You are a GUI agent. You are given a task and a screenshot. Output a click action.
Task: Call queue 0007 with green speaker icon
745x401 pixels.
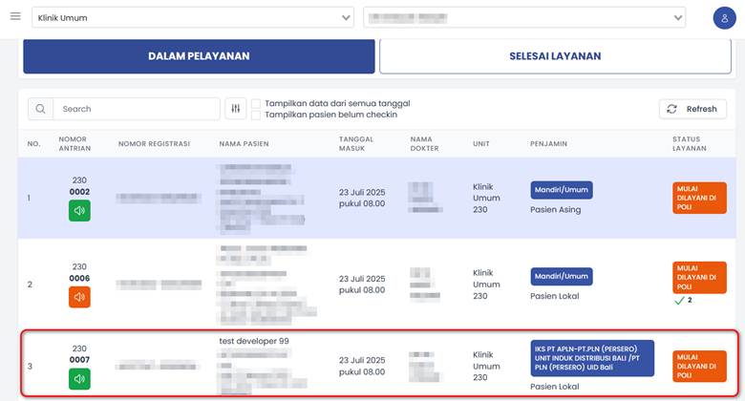79,379
